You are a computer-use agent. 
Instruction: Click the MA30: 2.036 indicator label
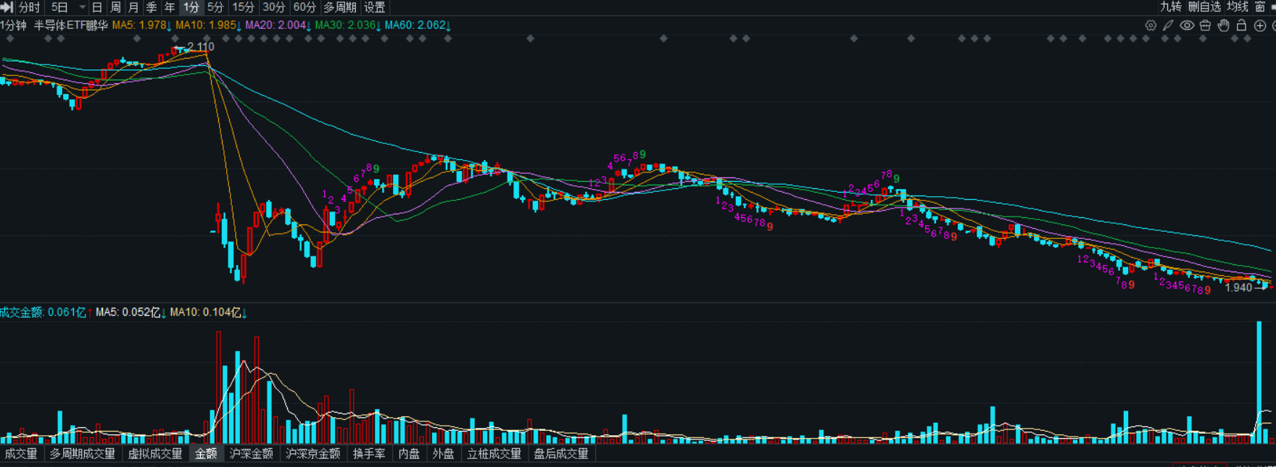click(348, 25)
